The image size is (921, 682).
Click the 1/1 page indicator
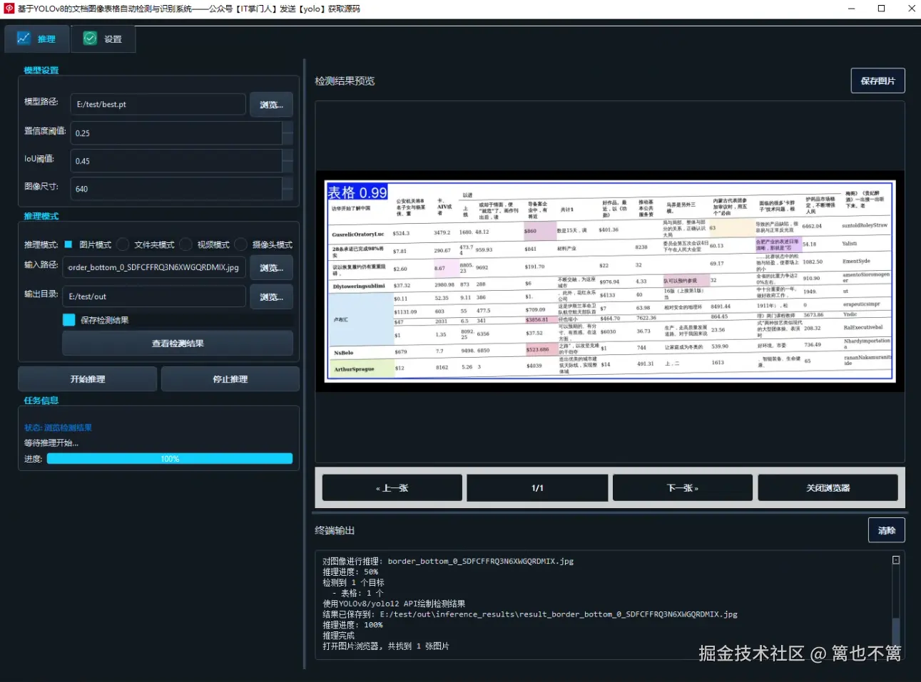[x=537, y=488]
